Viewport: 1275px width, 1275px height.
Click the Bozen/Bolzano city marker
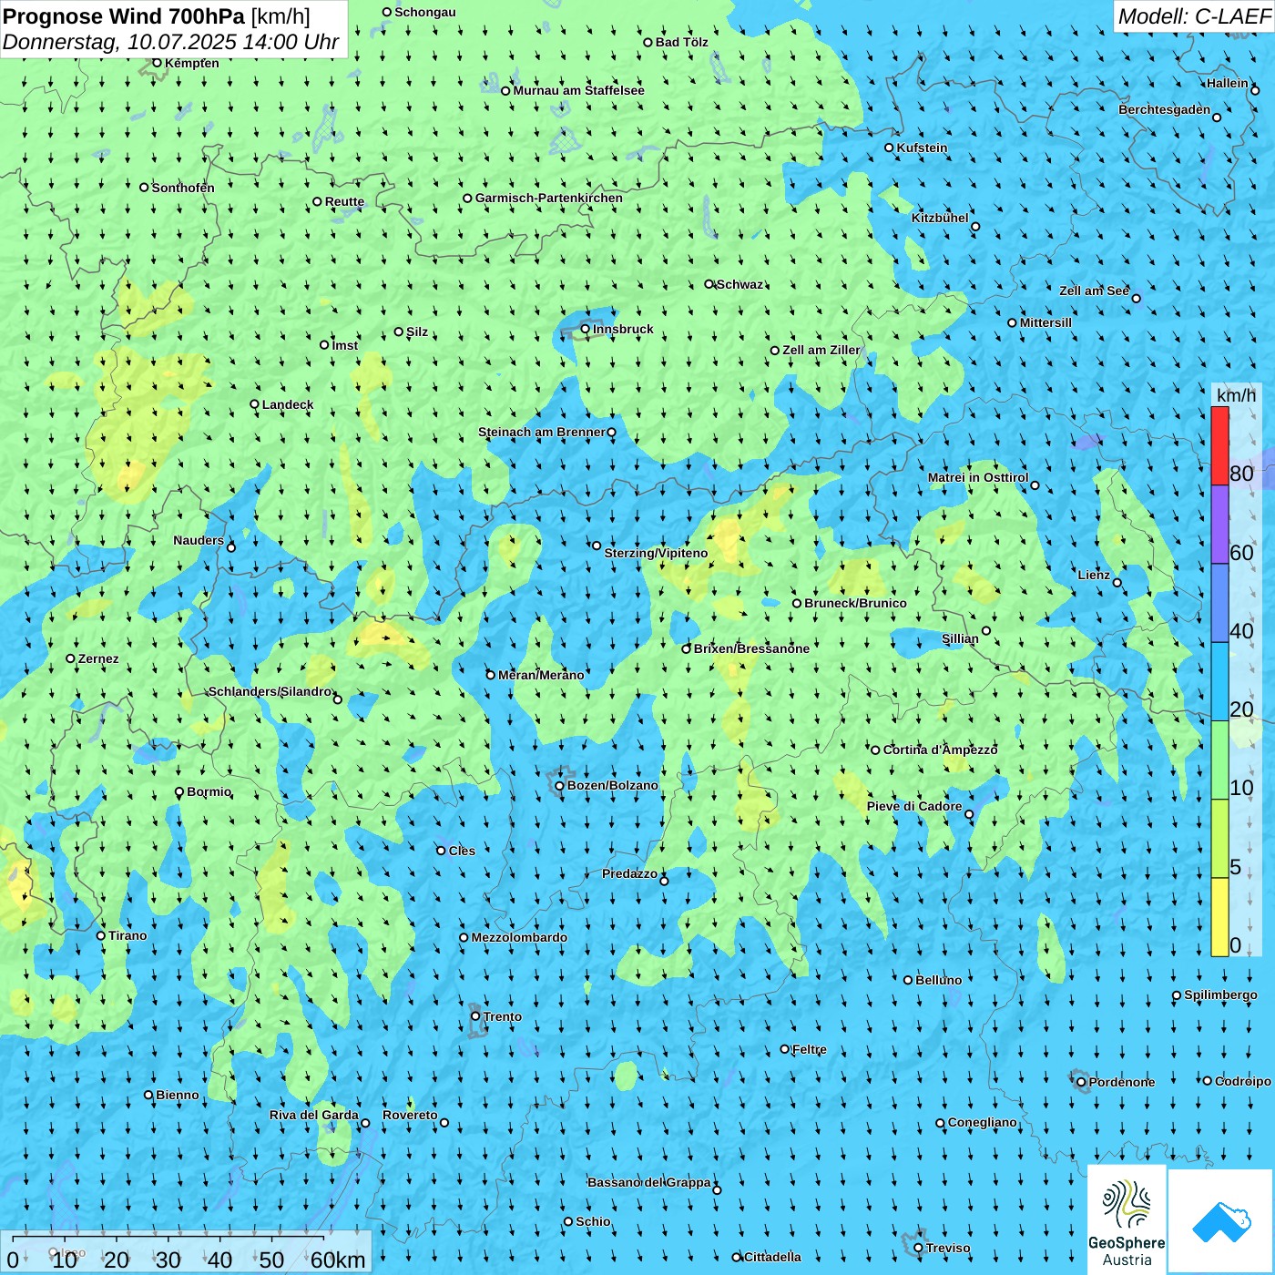pyautogui.click(x=560, y=786)
